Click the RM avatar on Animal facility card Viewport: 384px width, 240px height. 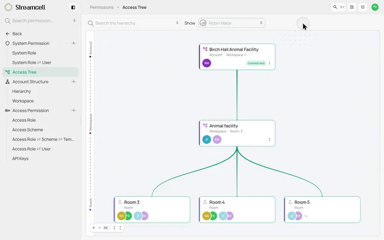[217, 140]
